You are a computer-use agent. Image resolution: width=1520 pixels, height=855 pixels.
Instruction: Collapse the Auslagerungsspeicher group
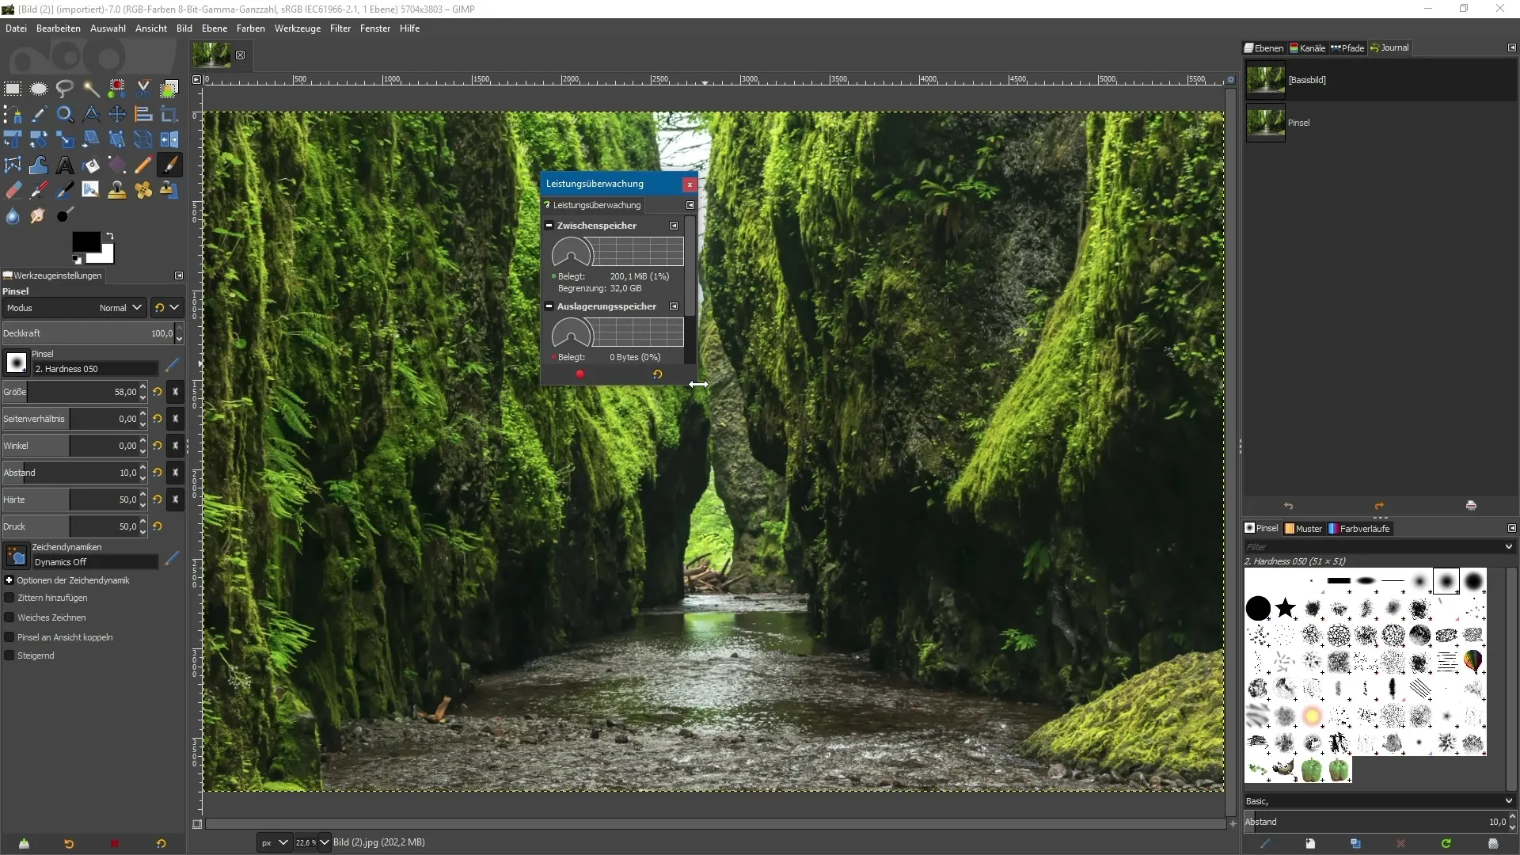click(549, 306)
